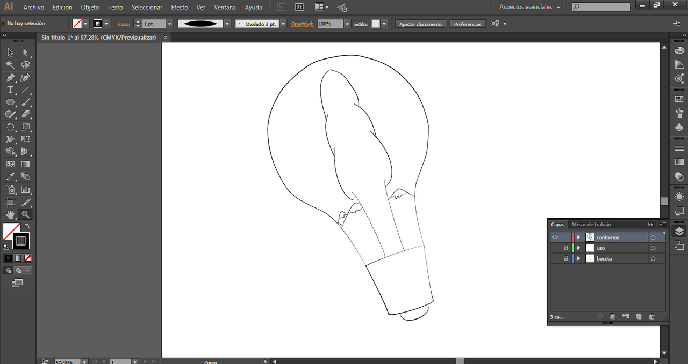The image size is (688, 364).
Task: Click the stroke color swatch in toolbox
Action: [21, 241]
